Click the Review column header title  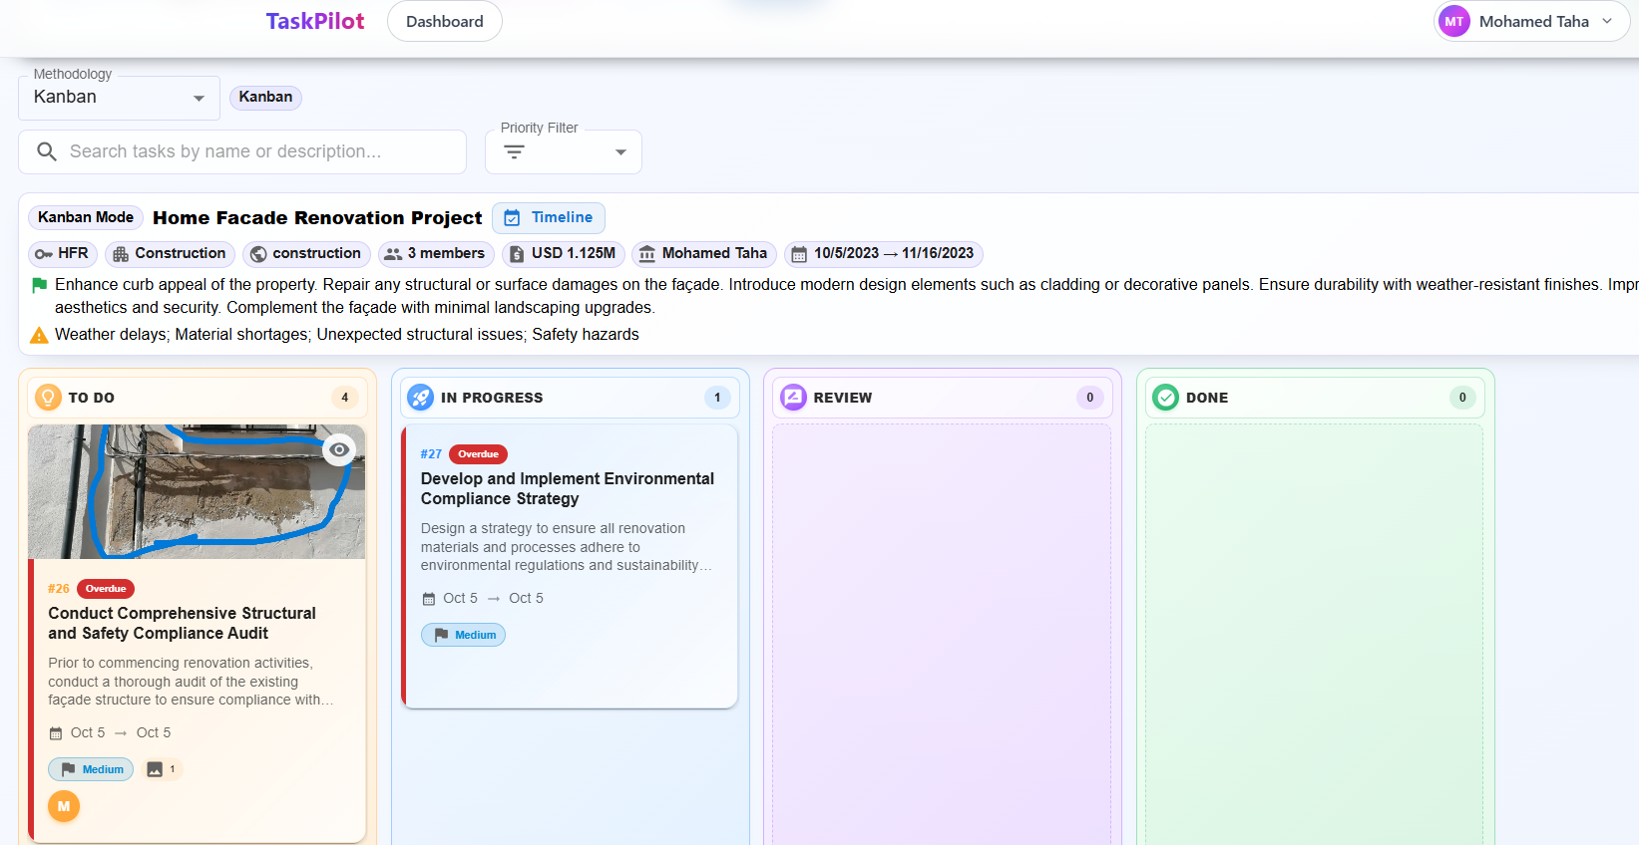coord(843,398)
